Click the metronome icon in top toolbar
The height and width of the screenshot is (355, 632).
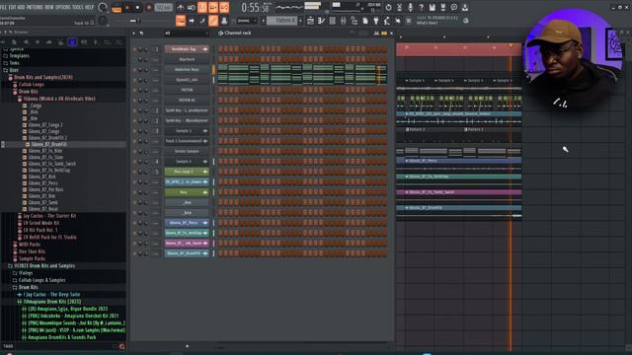click(181, 7)
